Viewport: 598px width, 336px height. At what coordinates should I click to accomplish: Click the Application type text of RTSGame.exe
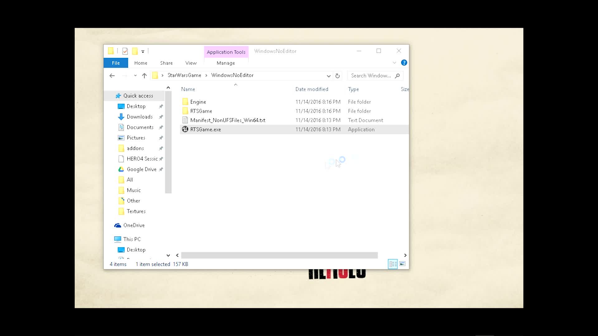click(361, 129)
